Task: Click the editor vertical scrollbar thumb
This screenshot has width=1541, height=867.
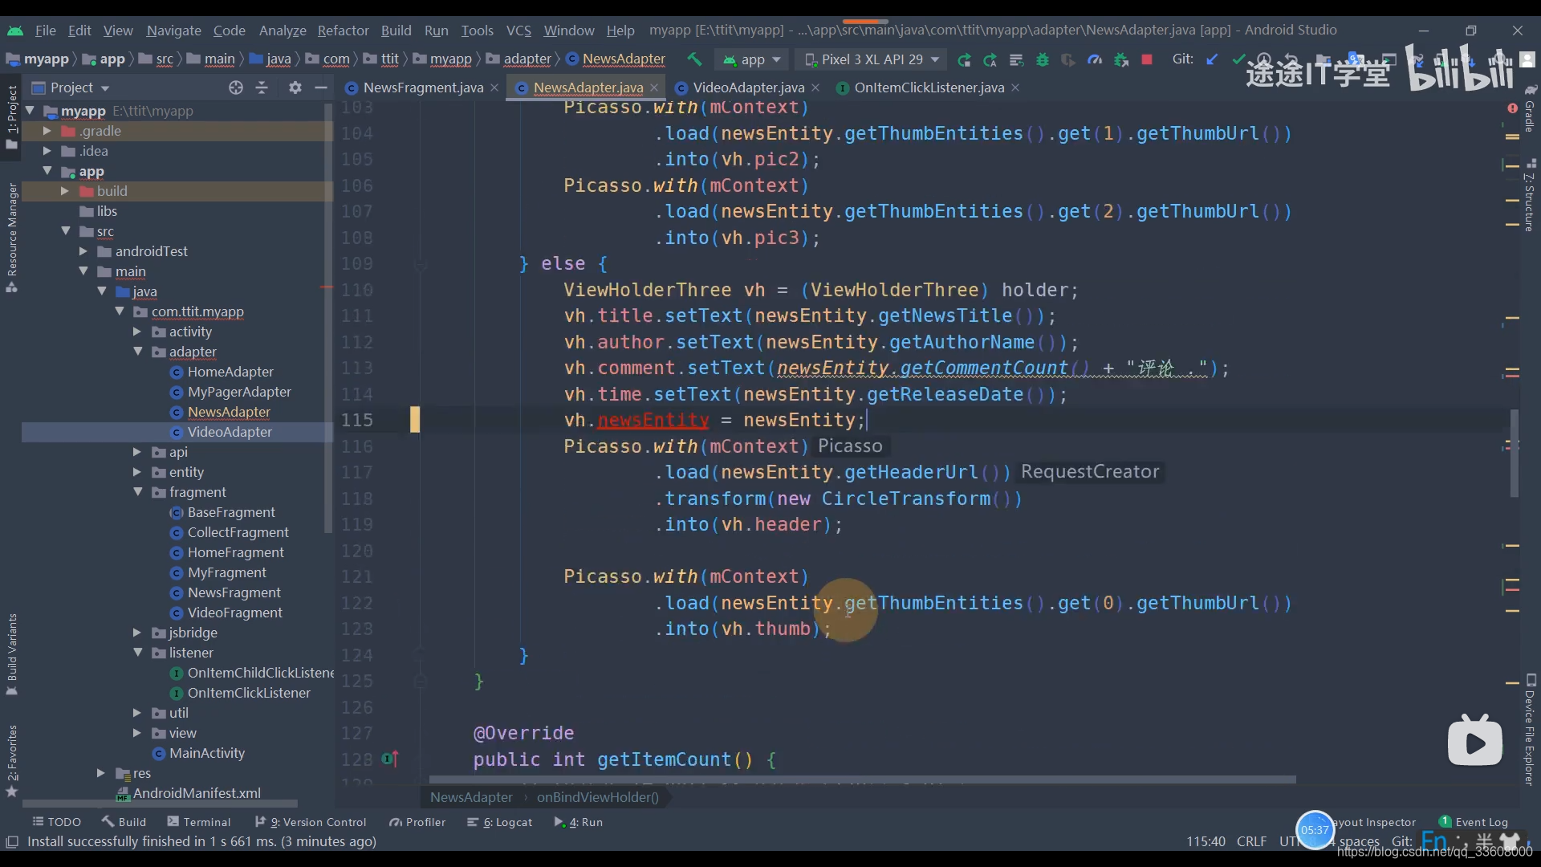Action: 1515,454
